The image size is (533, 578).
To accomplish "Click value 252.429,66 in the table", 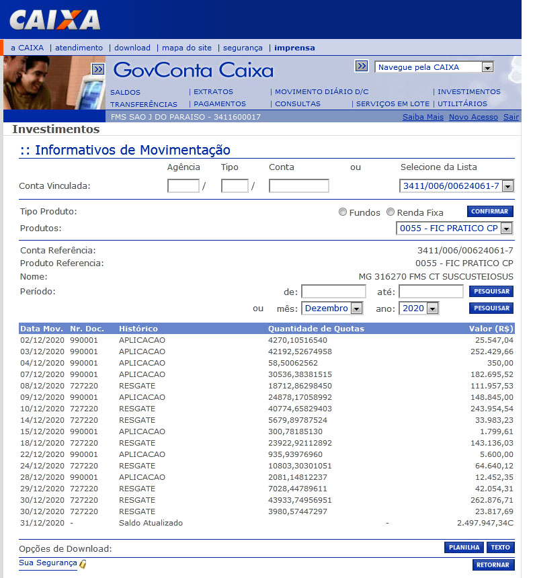I will point(492,352).
